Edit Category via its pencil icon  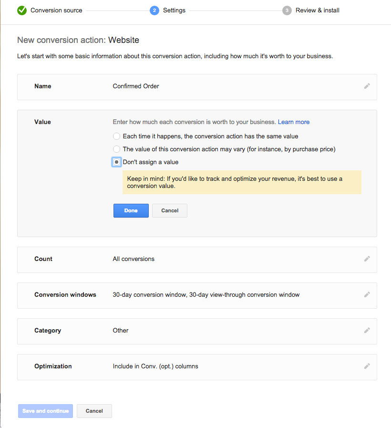367,331
